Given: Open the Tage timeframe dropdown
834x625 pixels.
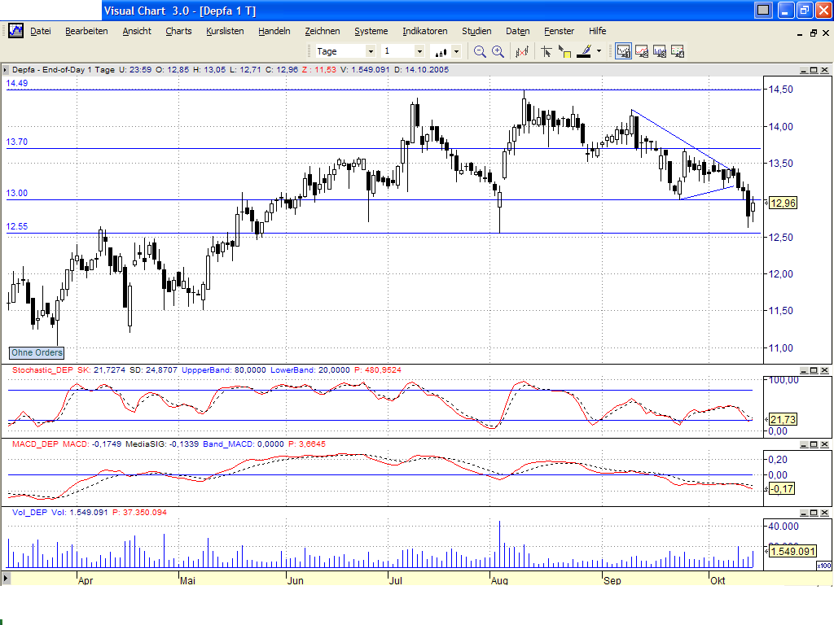Looking at the screenshot, I should click(x=371, y=50).
